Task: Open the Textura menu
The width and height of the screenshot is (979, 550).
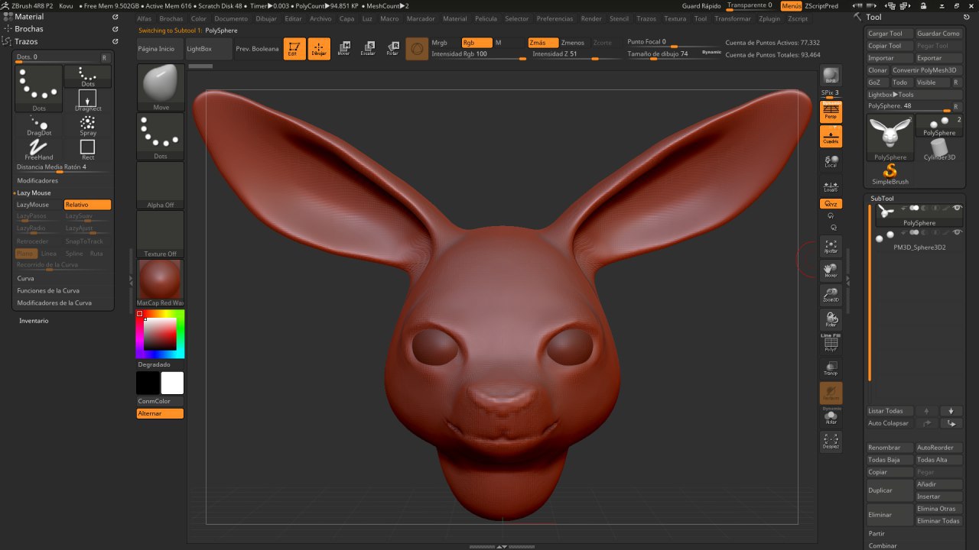Action: pos(675,18)
